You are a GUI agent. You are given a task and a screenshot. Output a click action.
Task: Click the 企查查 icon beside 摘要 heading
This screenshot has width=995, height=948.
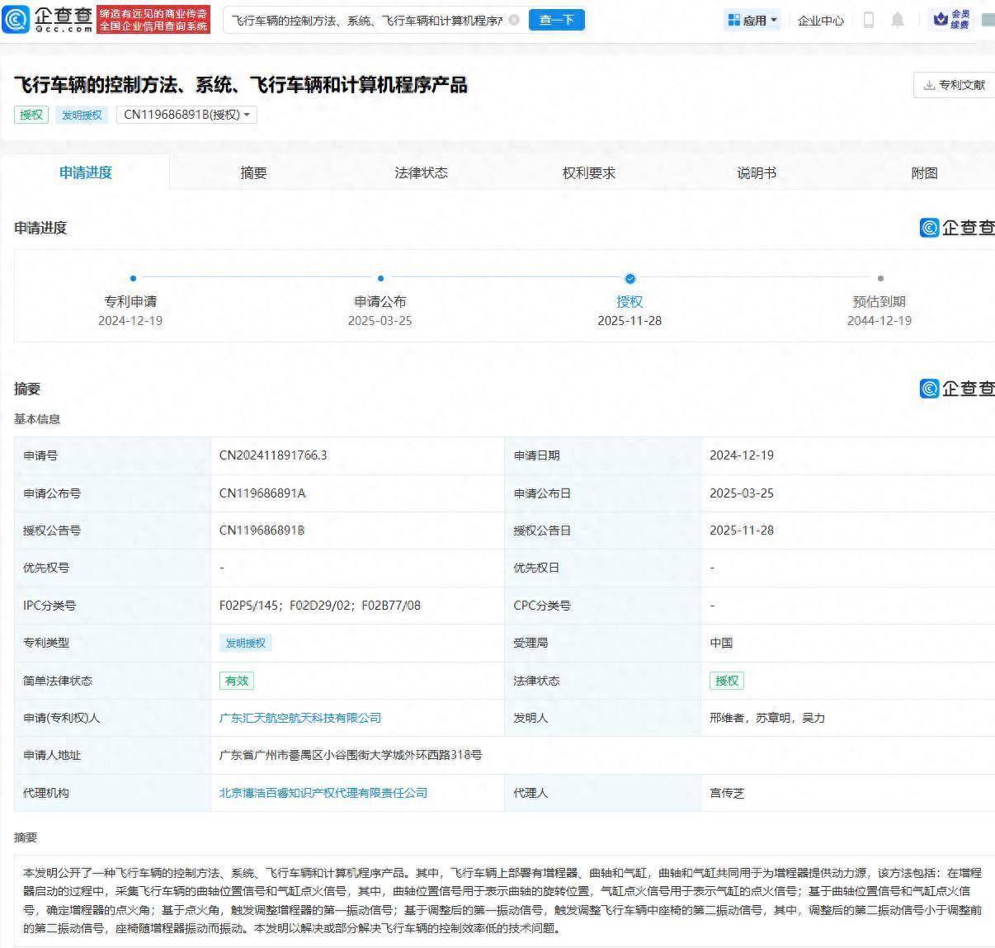[x=931, y=389]
